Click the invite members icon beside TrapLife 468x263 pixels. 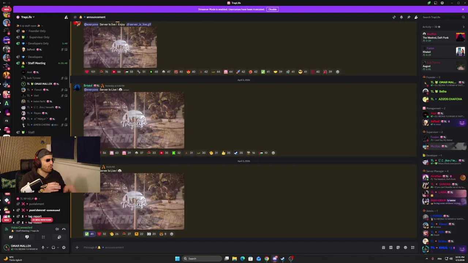[66, 17]
